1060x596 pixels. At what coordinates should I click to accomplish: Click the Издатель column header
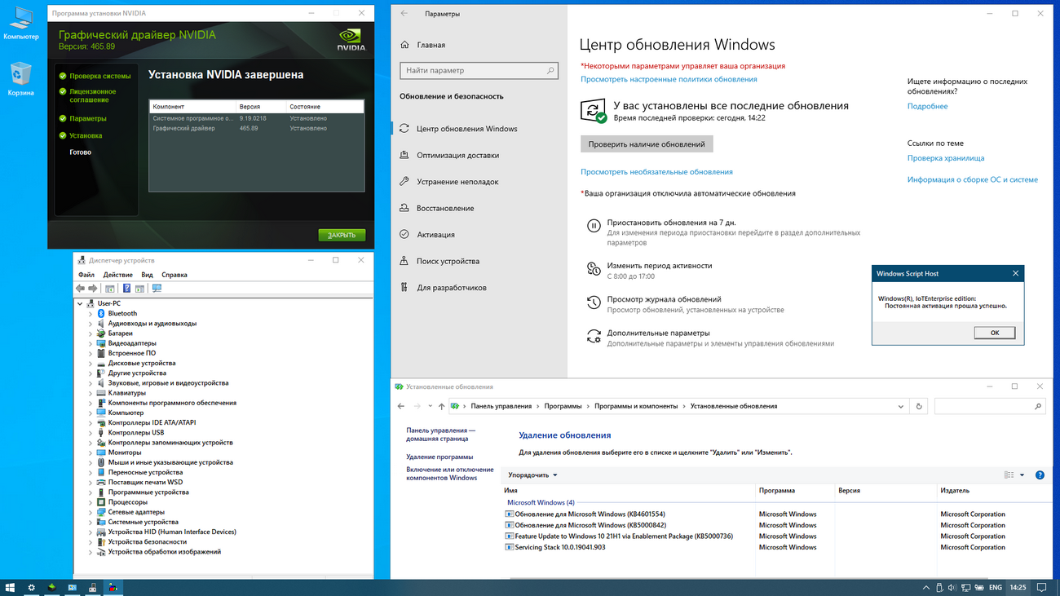pos(955,491)
